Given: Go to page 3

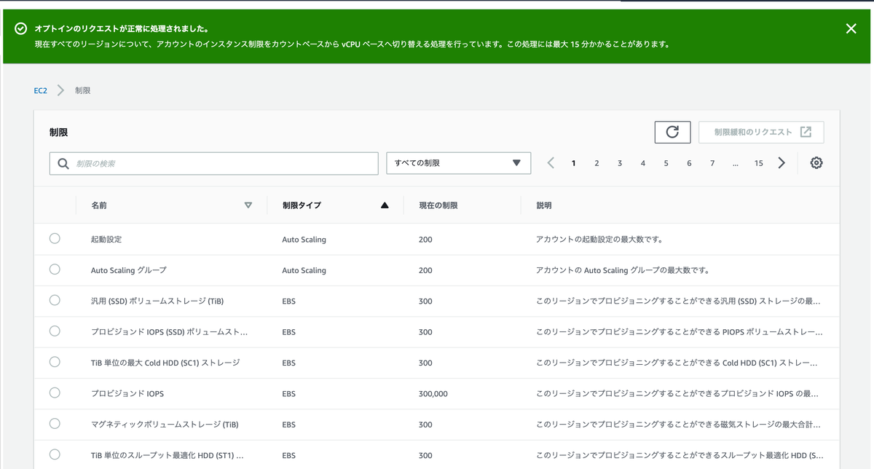Looking at the screenshot, I should click(x=620, y=163).
